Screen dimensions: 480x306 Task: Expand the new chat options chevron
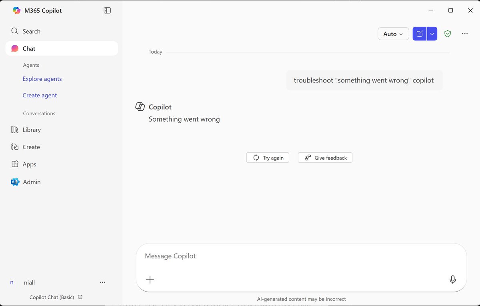pos(432,34)
